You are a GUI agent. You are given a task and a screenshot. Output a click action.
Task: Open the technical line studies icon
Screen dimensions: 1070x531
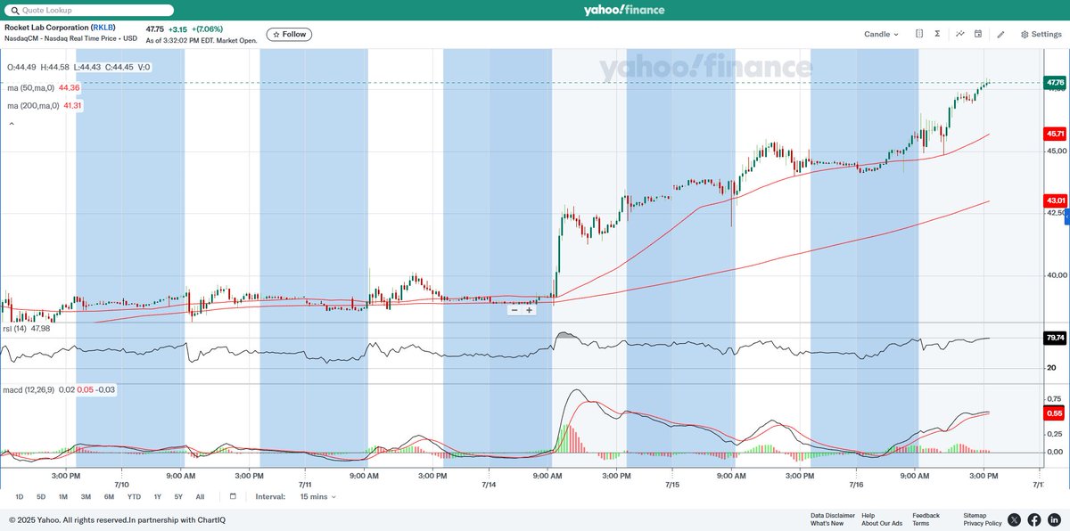coord(960,34)
